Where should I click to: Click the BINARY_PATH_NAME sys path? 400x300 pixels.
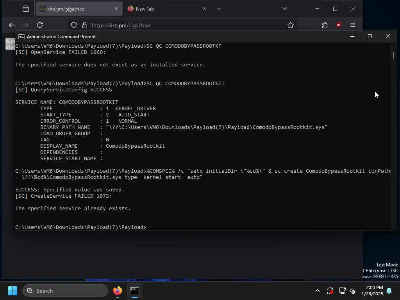(x=216, y=127)
